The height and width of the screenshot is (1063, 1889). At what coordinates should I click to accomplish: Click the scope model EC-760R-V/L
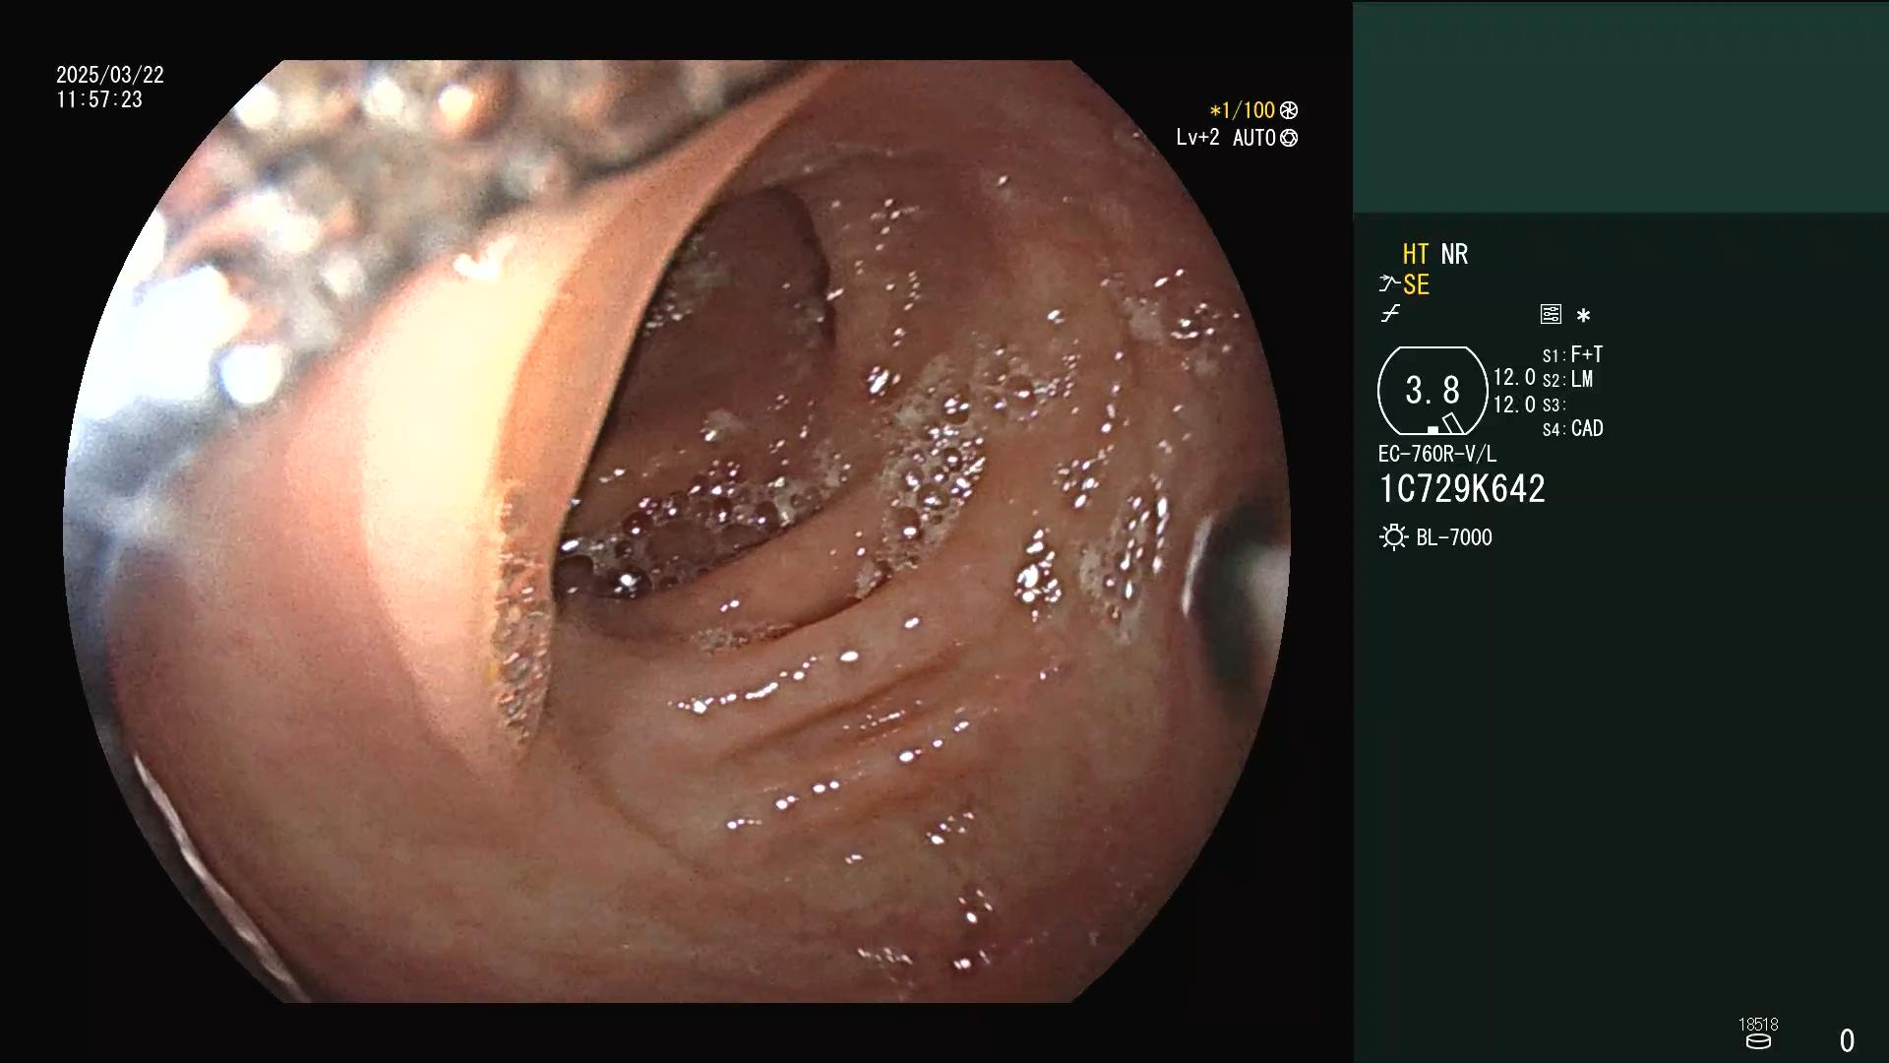1437,454
